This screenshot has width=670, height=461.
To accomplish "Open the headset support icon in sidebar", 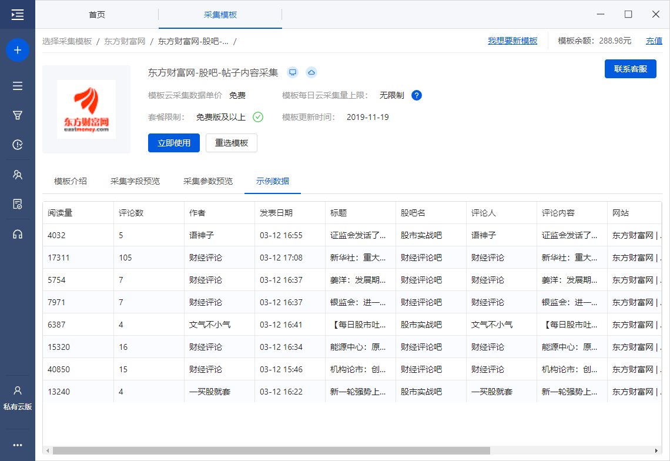I will pyautogui.click(x=18, y=234).
